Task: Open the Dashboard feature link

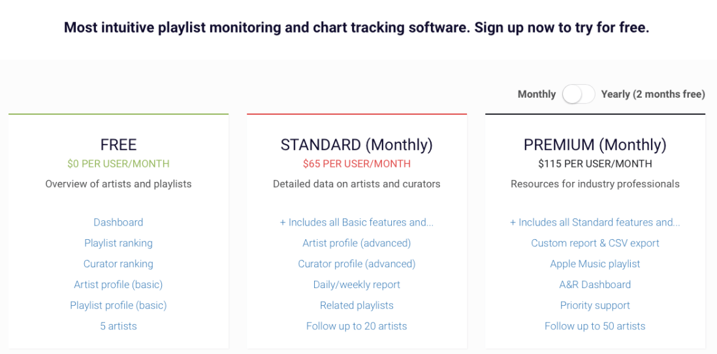Action: click(118, 222)
